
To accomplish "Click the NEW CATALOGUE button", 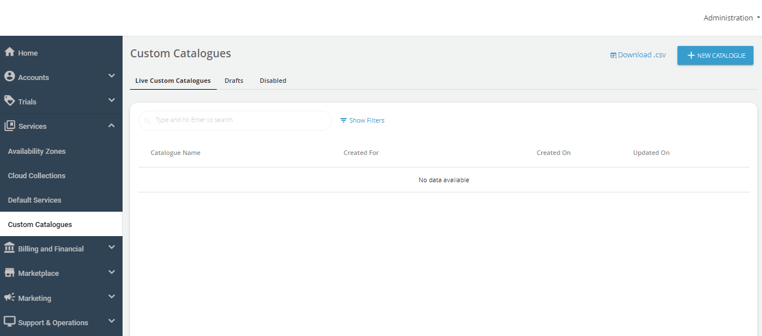I will [x=715, y=55].
